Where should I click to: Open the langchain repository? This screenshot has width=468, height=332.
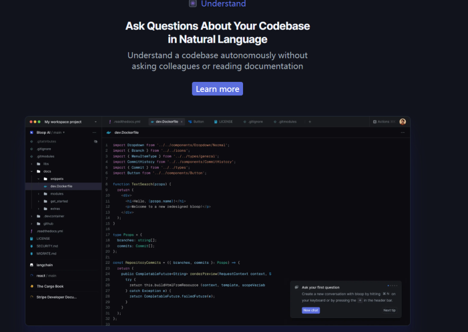pyautogui.click(x=45, y=265)
